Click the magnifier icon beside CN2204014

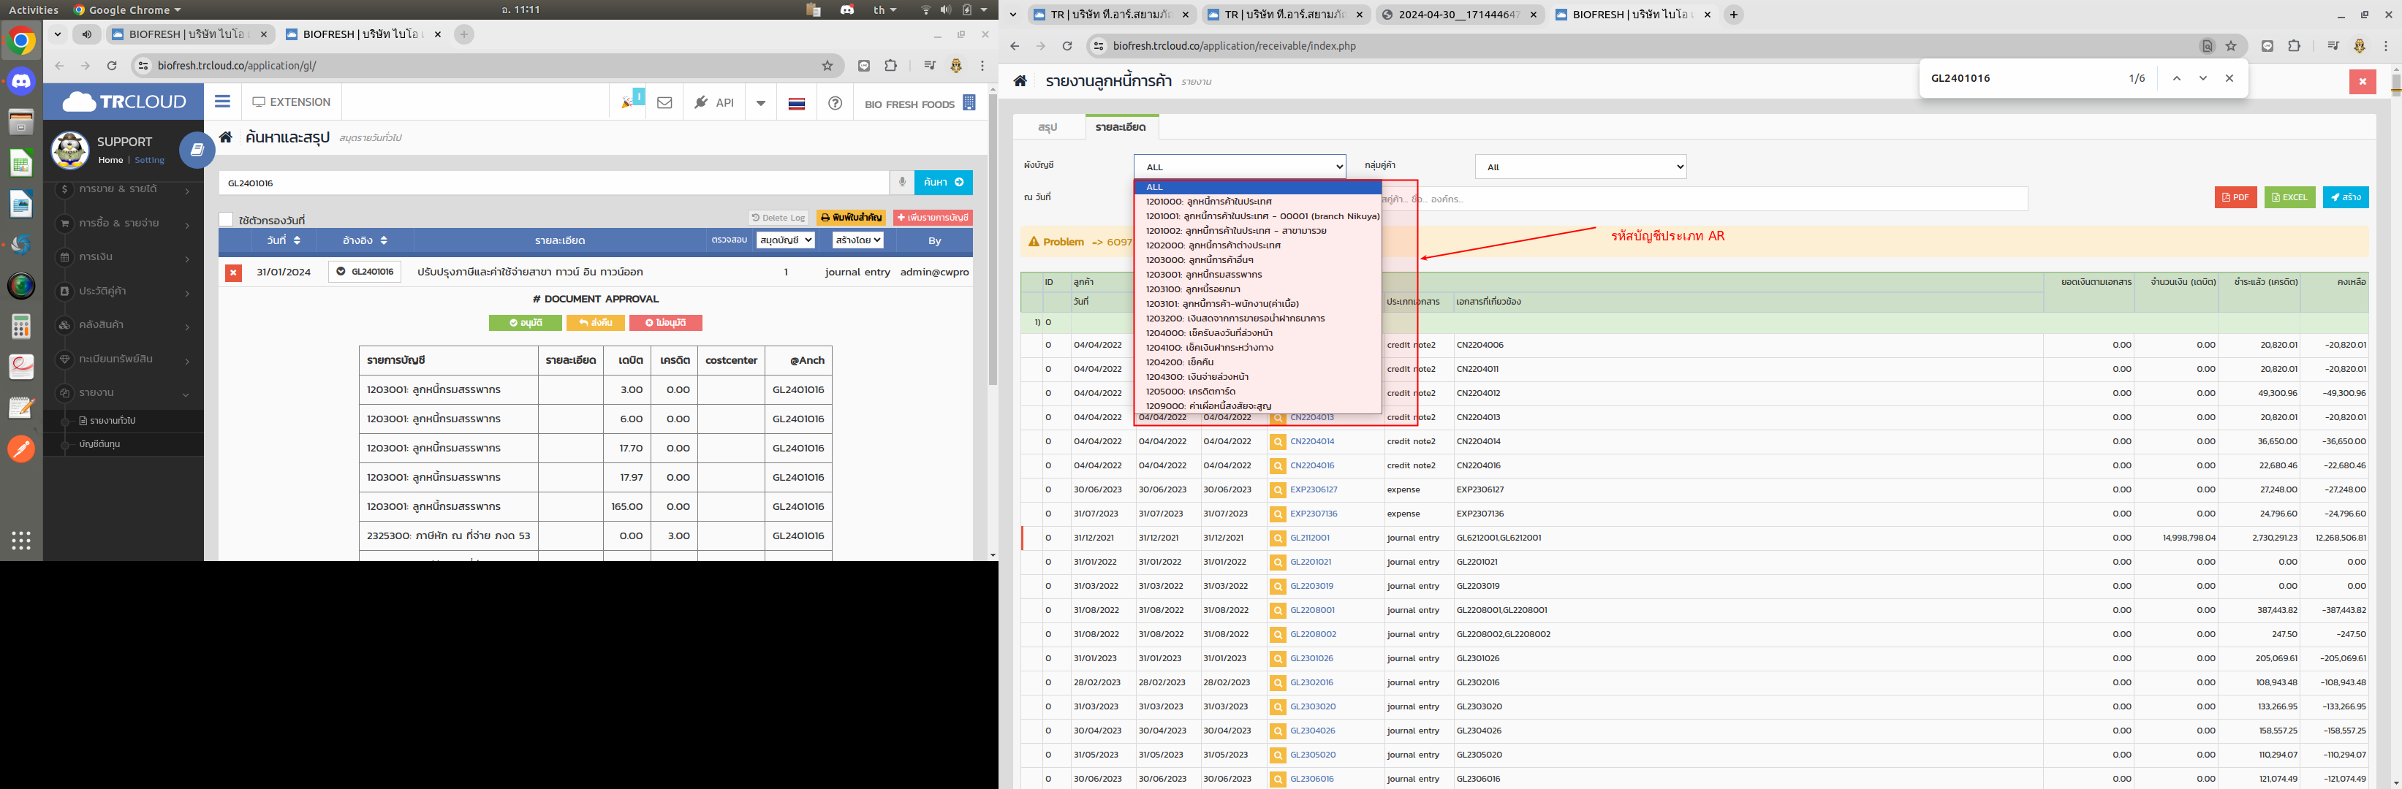(x=1278, y=441)
